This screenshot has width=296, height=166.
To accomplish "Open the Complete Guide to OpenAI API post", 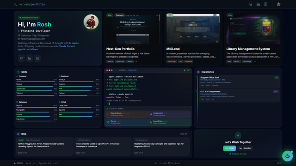I will coord(103,146).
